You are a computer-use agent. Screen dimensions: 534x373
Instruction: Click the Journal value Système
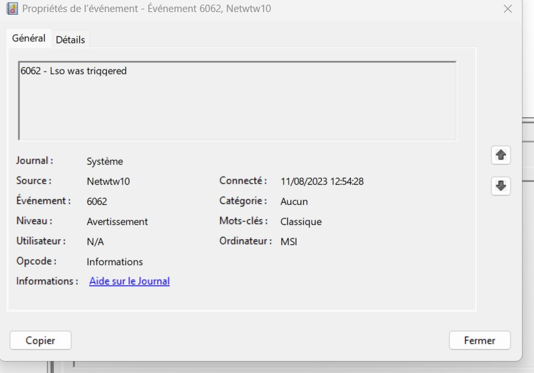(105, 161)
